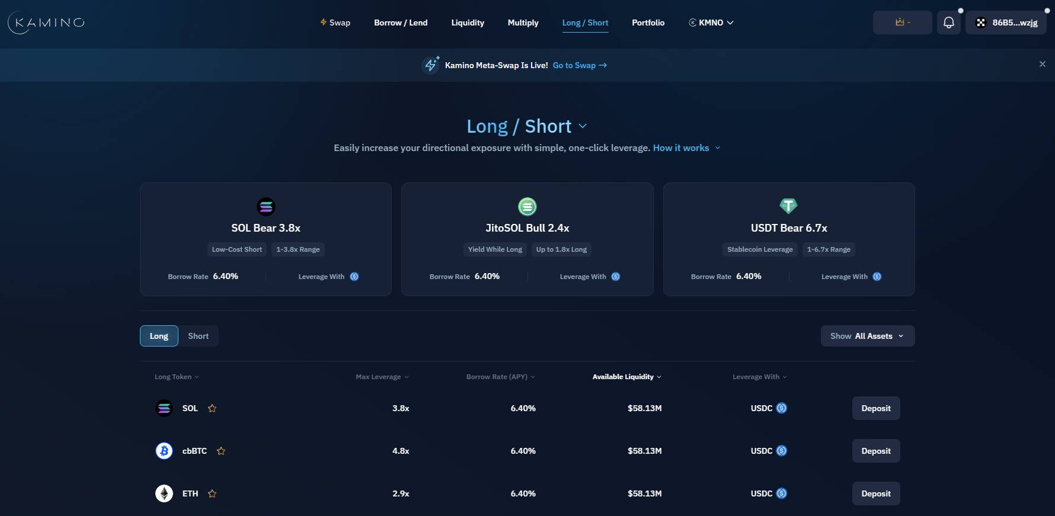The image size is (1055, 516).
Task: Click Deposit for ETH
Action: coord(876,493)
